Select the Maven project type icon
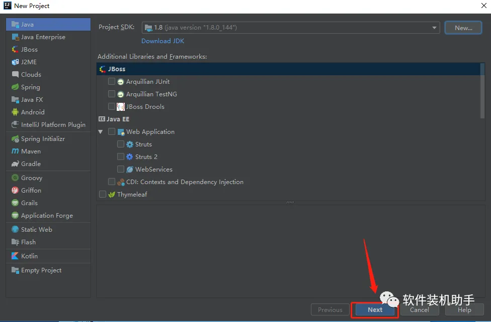This screenshot has height=322, width=491. pyautogui.click(x=15, y=151)
